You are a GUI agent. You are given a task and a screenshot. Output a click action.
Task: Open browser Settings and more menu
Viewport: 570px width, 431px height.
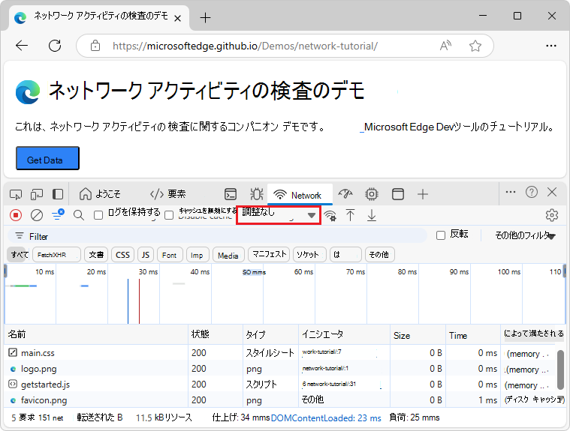tap(551, 46)
